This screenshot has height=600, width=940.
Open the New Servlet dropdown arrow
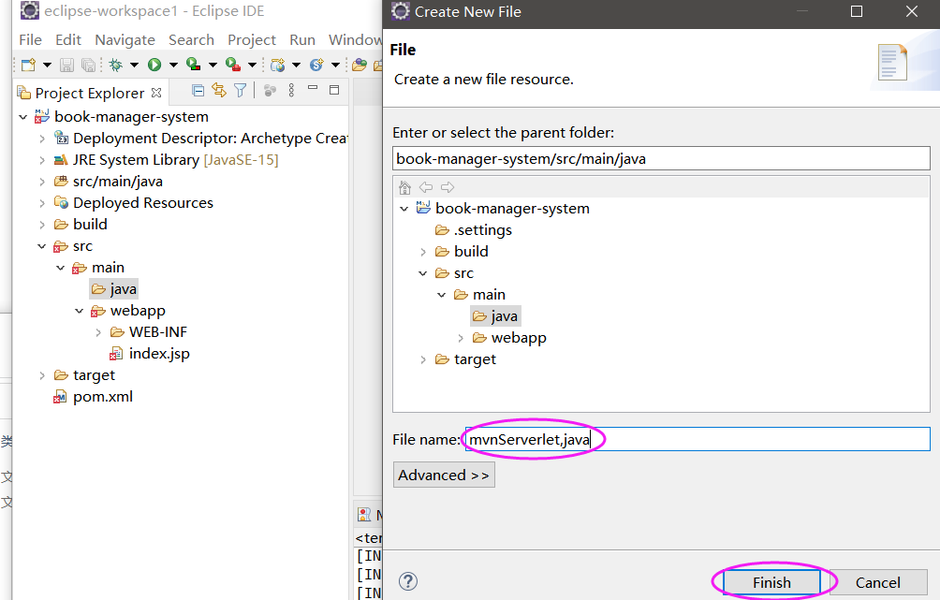pos(336,65)
